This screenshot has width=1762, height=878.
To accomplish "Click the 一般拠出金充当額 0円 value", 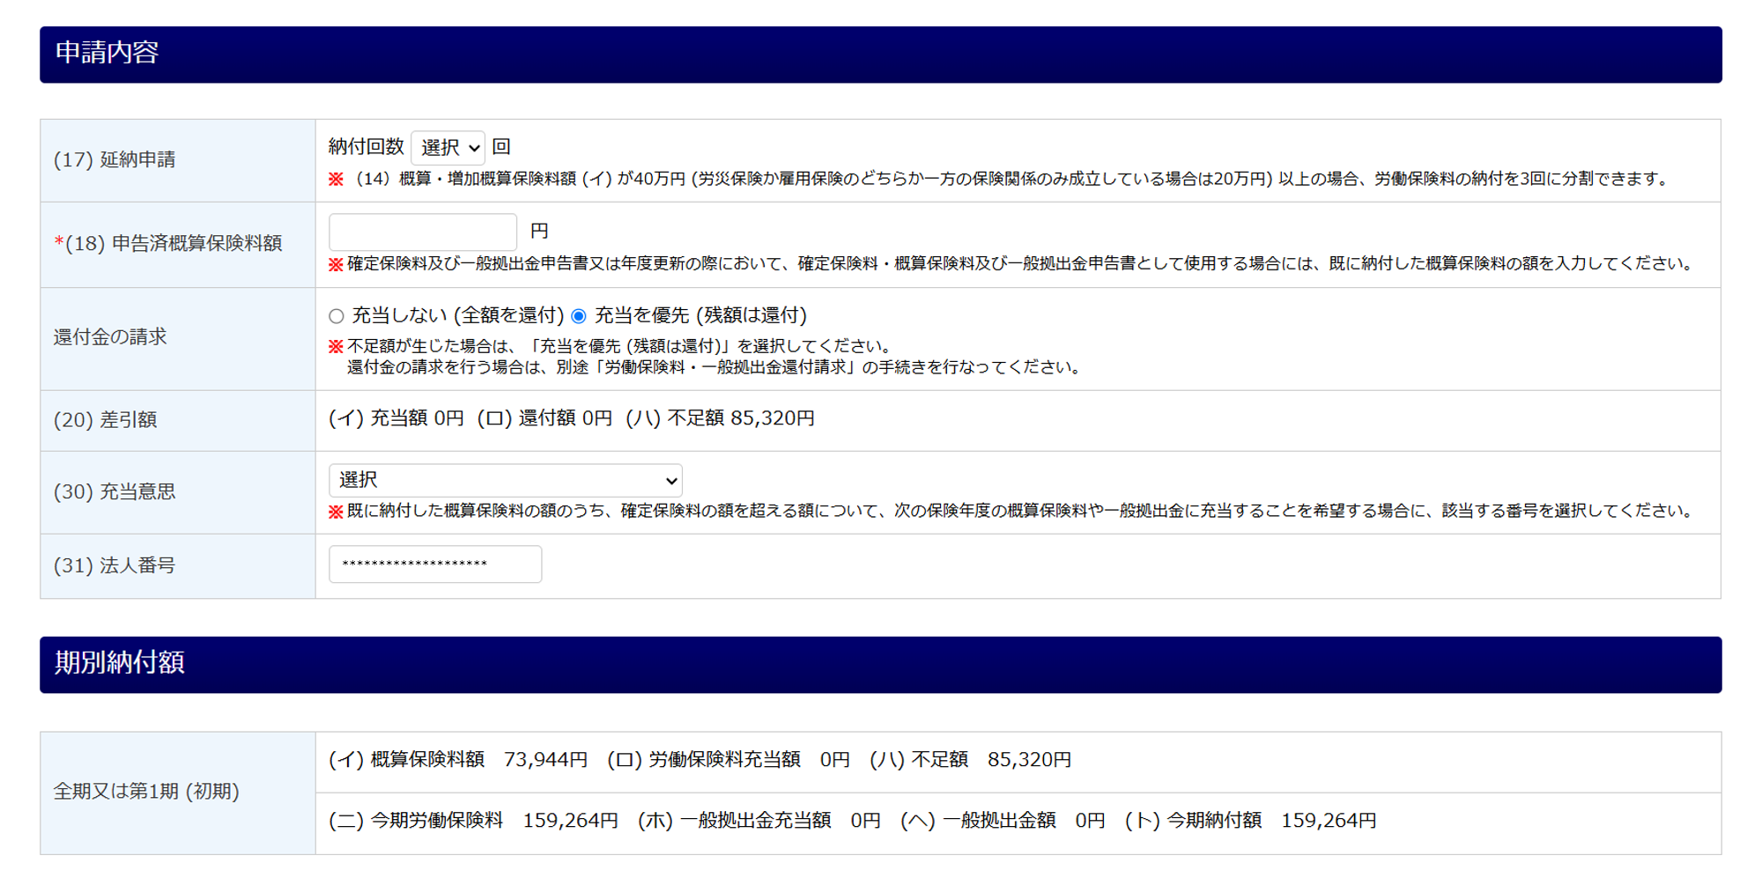I will [x=759, y=821].
